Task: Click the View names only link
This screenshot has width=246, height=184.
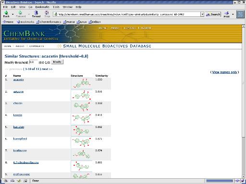Action: (x=224, y=72)
